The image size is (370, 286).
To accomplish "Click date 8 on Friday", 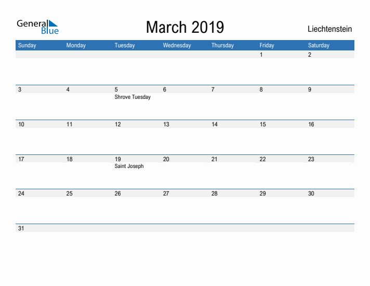I will [x=261, y=89].
